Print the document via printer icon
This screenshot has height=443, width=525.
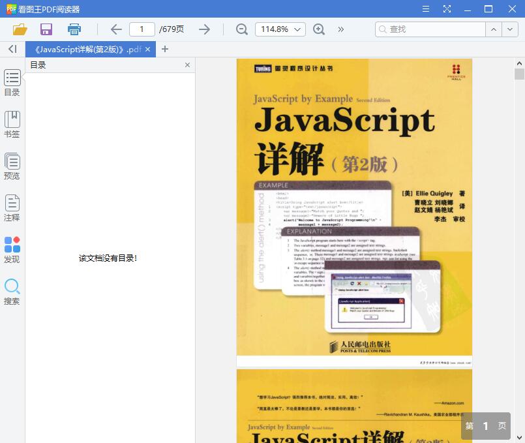(74, 29)
